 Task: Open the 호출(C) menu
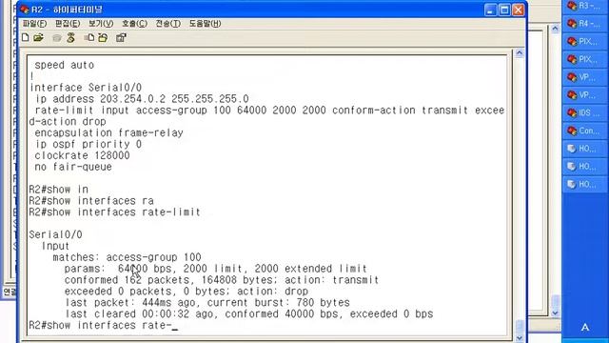(134, 24)
